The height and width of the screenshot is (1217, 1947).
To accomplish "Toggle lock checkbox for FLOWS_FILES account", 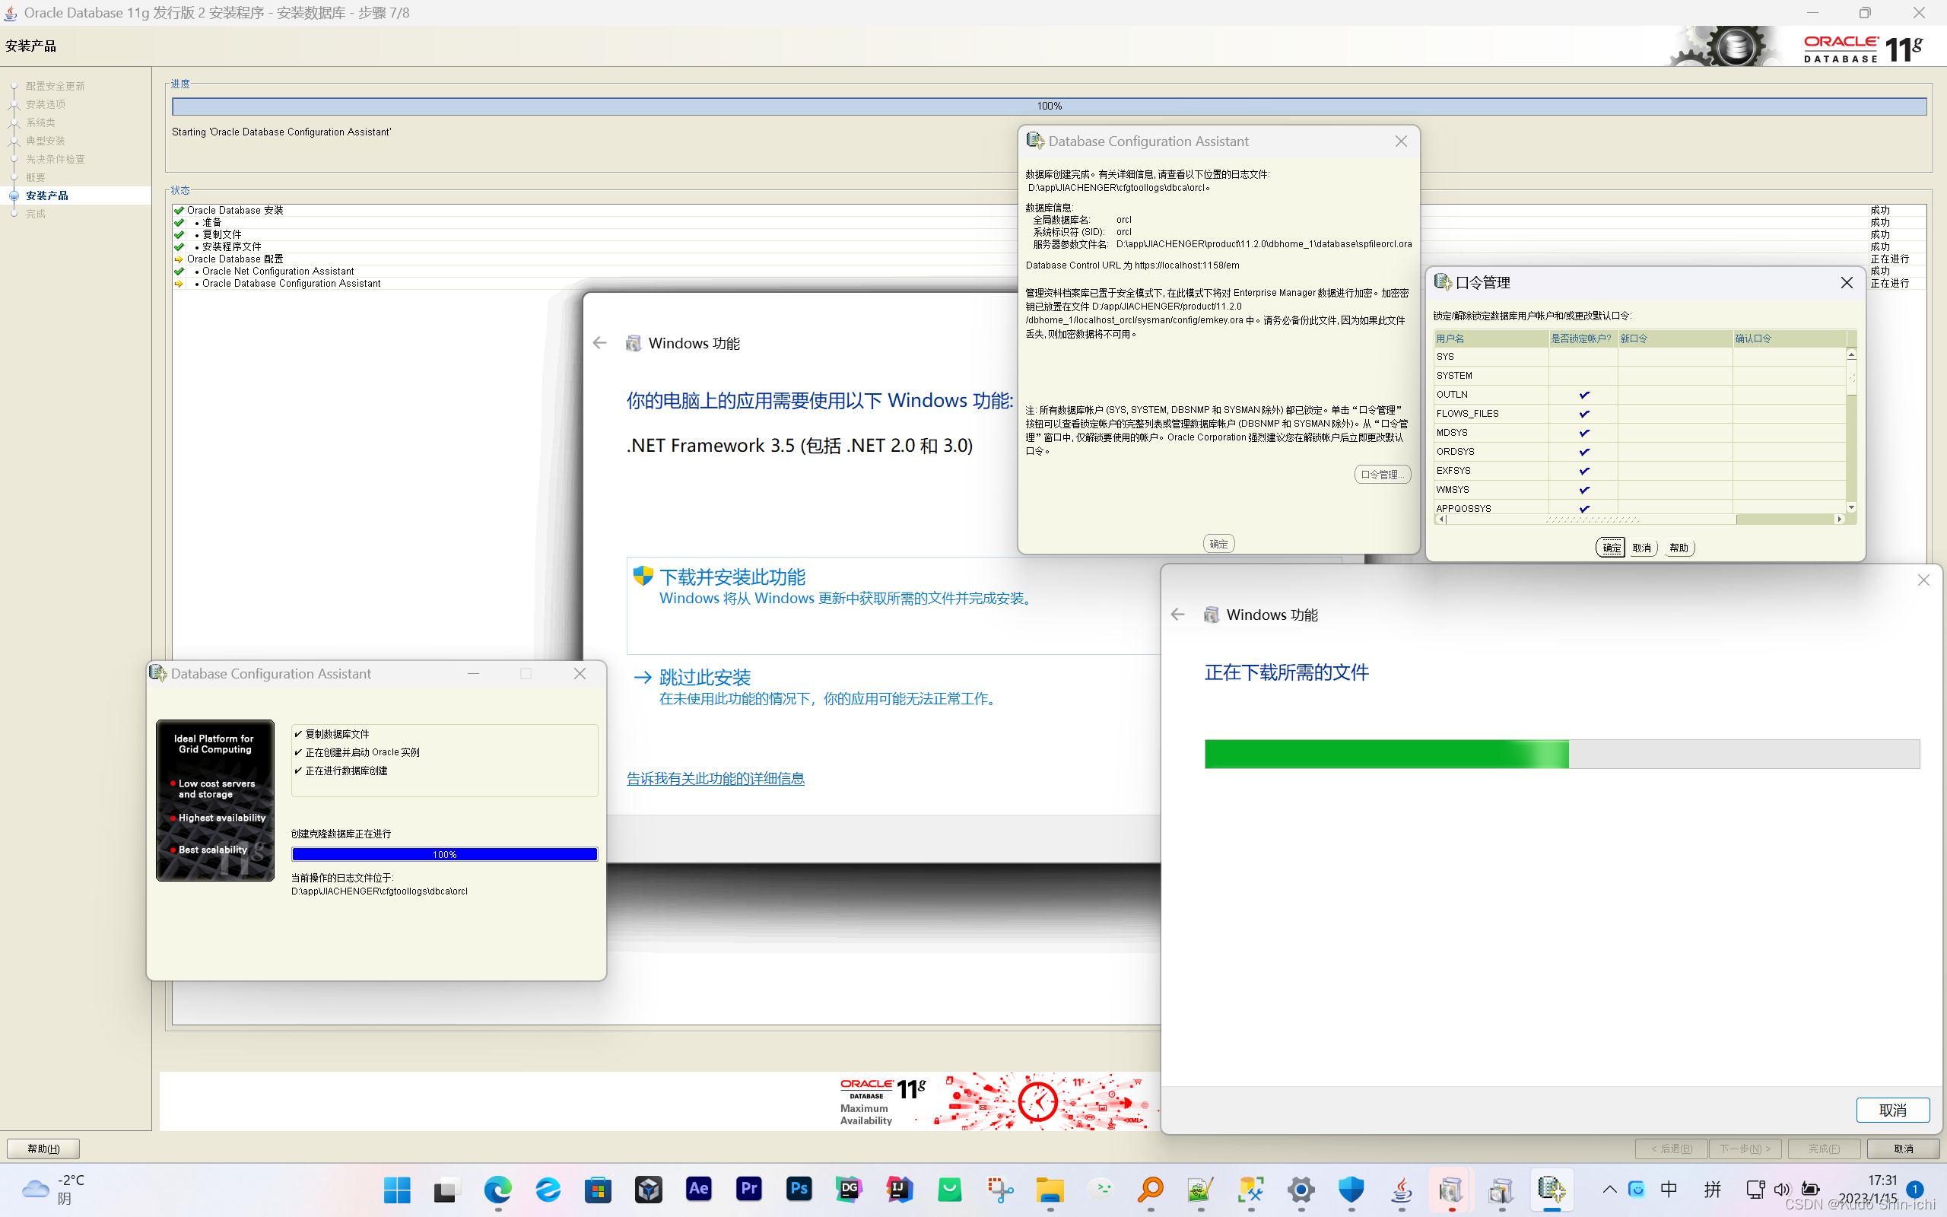I will (1583, 414).
